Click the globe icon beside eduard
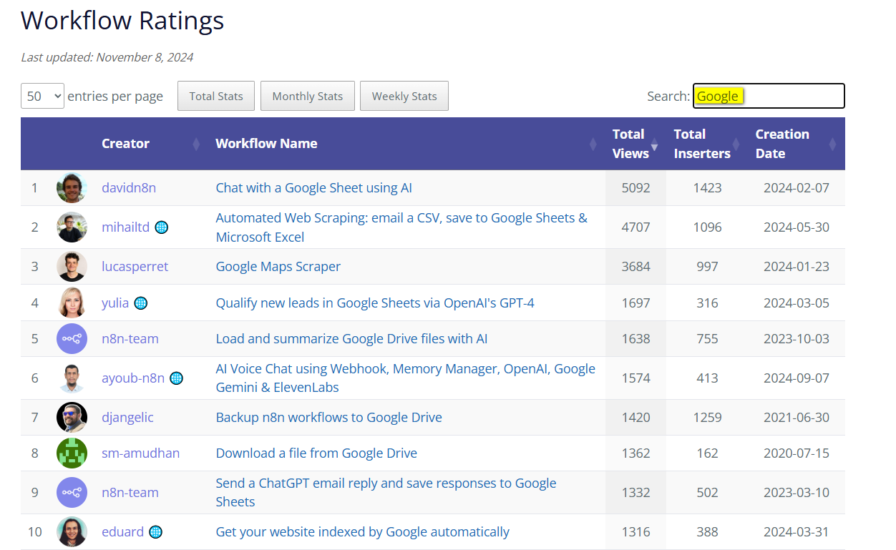The image size is (896, 550). click(155, 532)
